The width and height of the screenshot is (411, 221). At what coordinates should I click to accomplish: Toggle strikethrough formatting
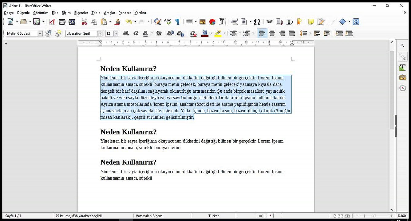pyautogui.click(x=159, y=33)
